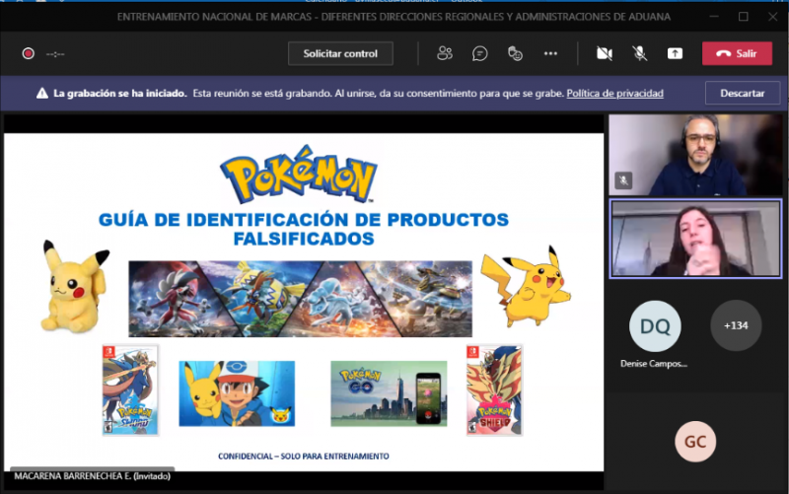
Task: Click the jumping Pikachu illustration
Action: [x=526, y=287]
